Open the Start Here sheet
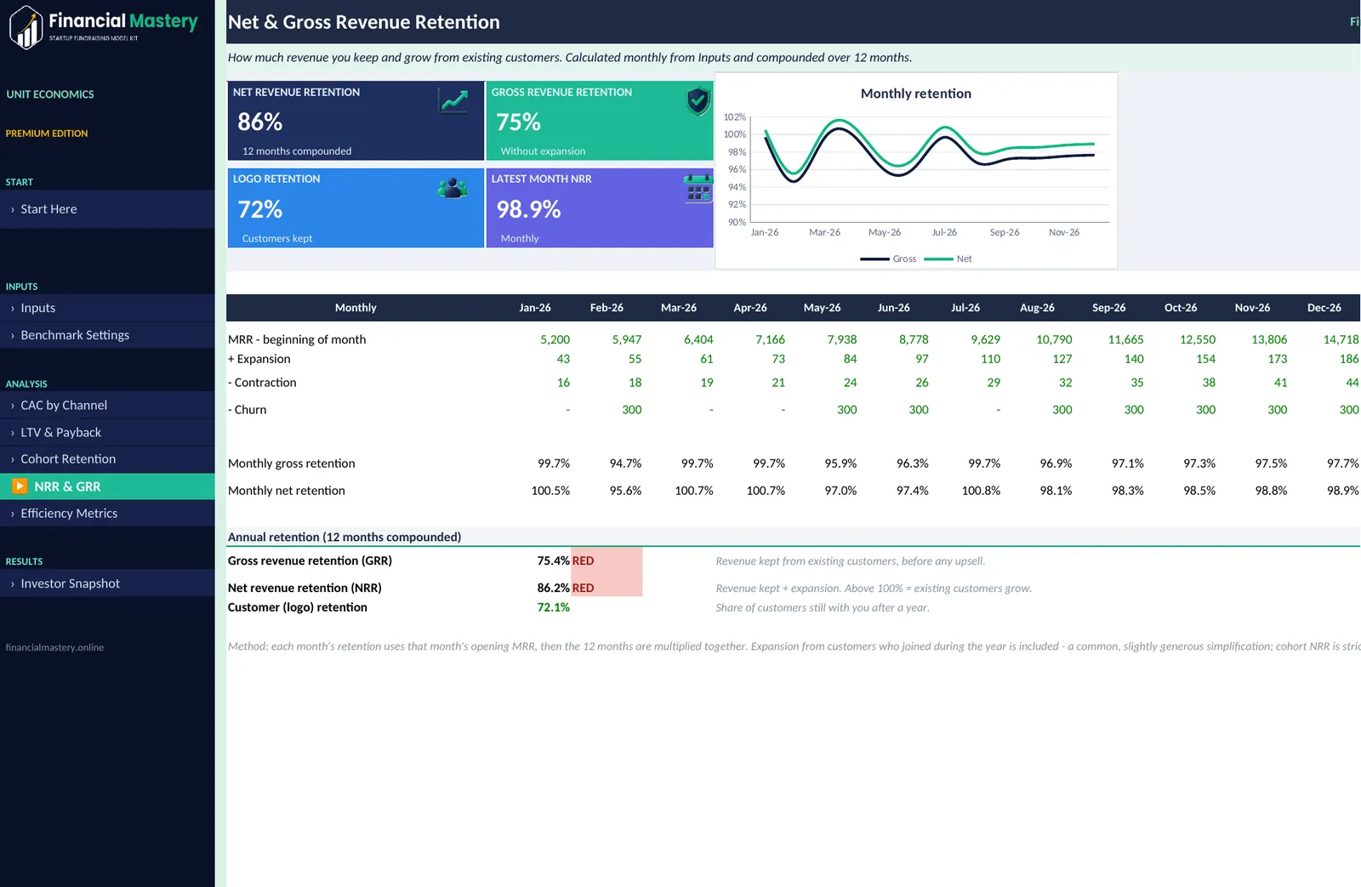1361x887 pixels. point(107,209)
